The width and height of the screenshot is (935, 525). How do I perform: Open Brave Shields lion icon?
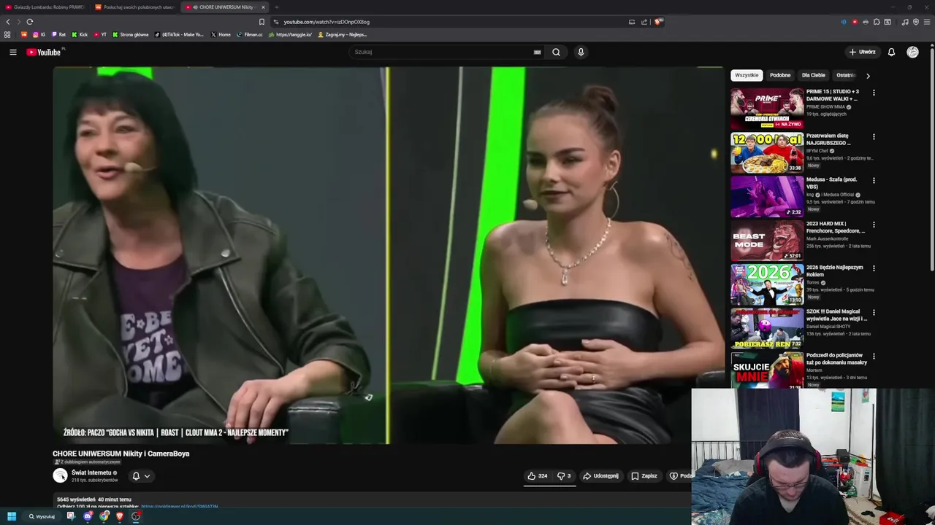(657, 22)
